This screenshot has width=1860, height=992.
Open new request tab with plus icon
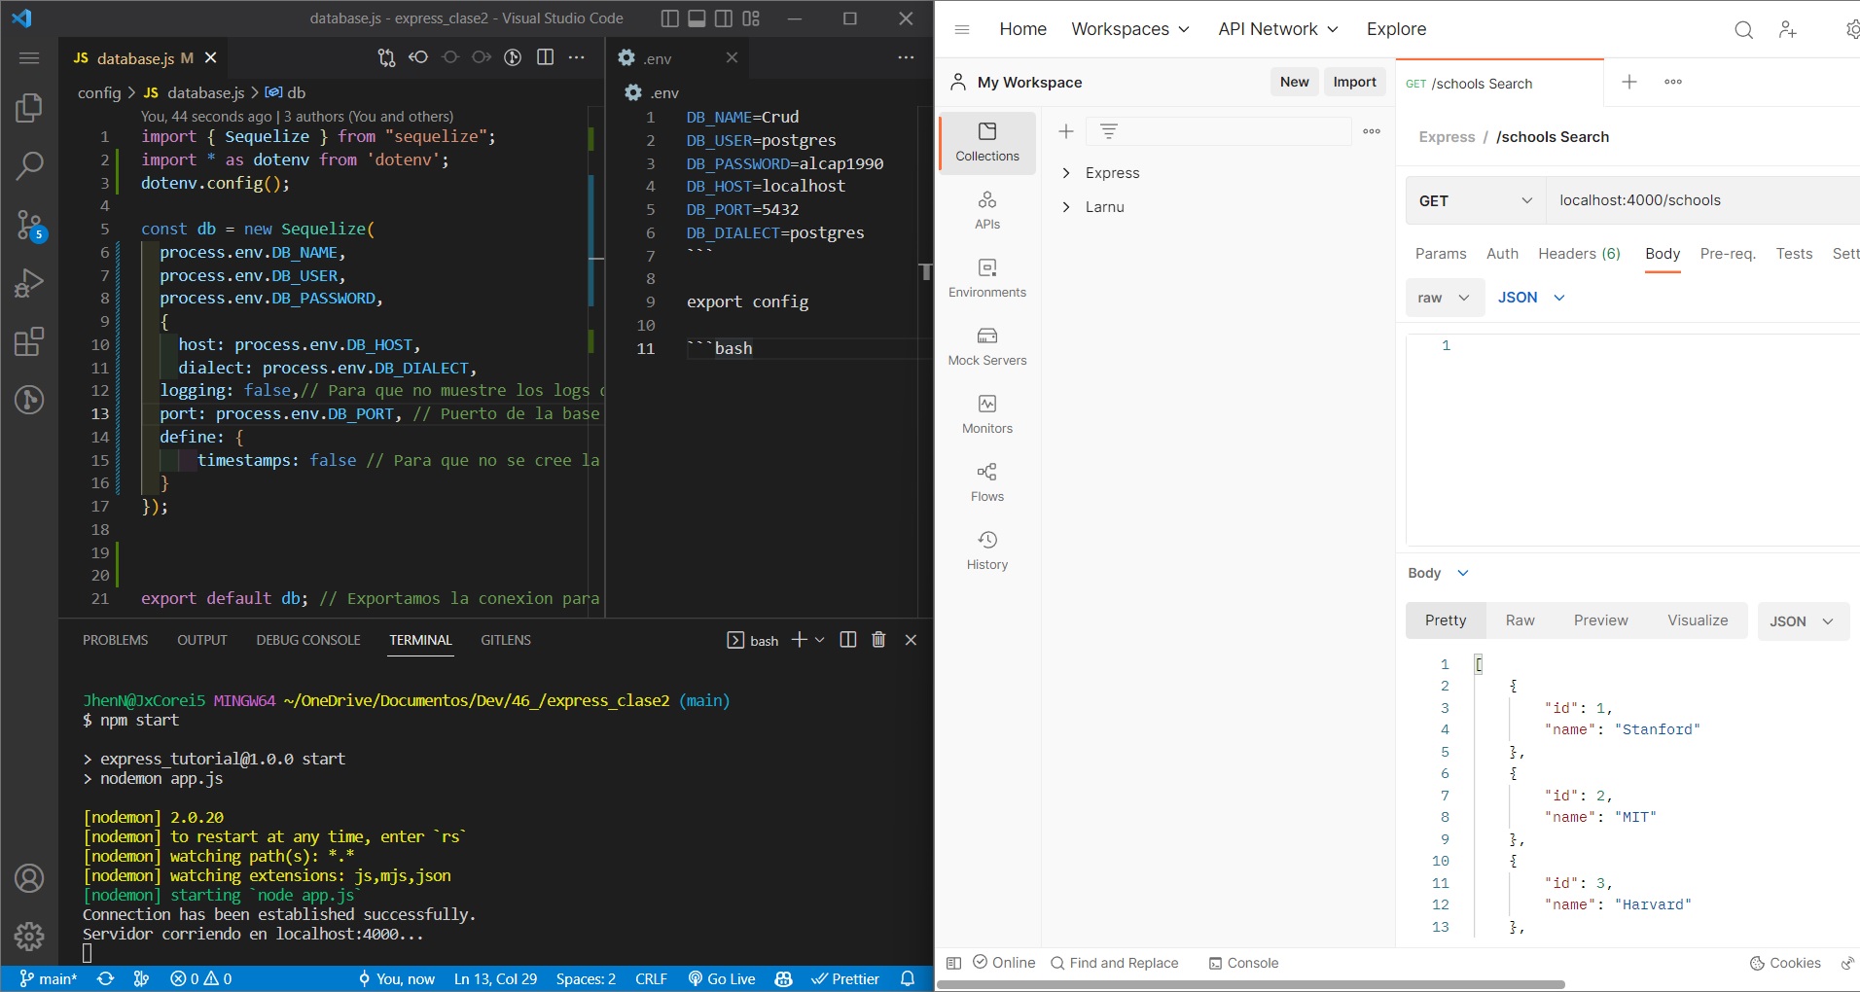[1629, 82]
